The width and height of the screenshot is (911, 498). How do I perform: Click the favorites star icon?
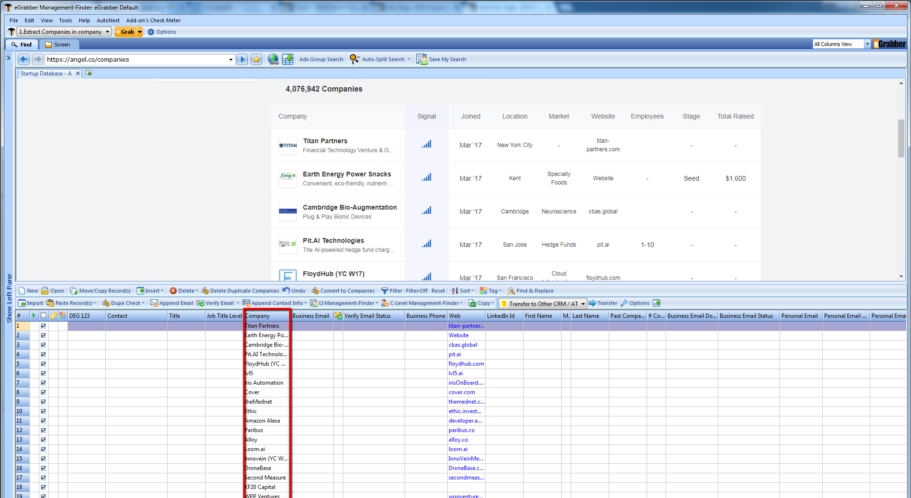click(x=256, y=59)
